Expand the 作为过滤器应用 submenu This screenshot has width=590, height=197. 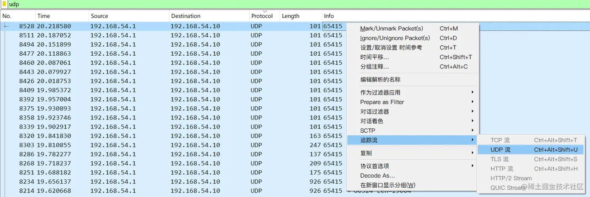coord(412,92)
